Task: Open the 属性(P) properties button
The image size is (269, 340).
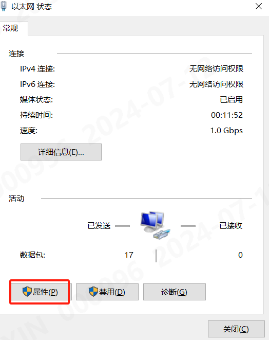Action: 40,292
